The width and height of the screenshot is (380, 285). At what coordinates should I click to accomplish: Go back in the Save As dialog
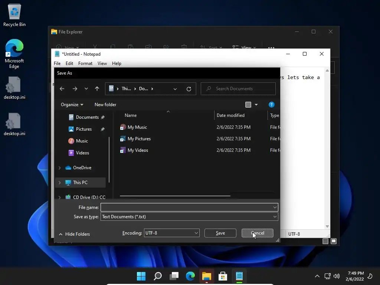coord(62,89)
